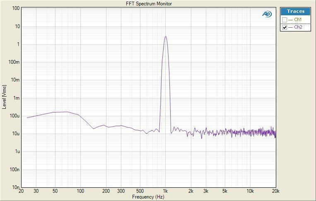Click the 5k label on frequency axis
Screen dimensions: 316x201
(225, 191)
